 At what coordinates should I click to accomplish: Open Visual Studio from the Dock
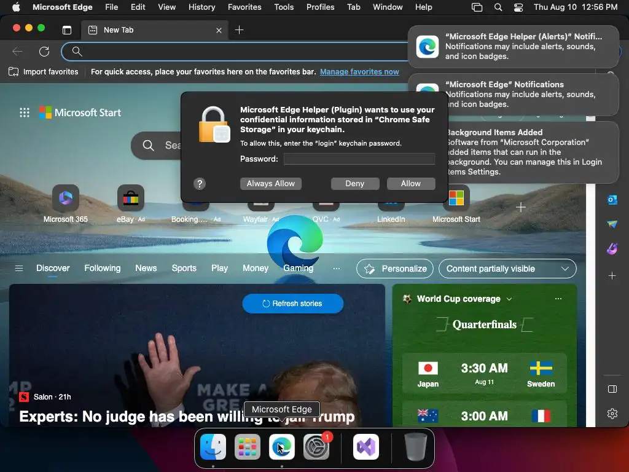tap(366, 447)
